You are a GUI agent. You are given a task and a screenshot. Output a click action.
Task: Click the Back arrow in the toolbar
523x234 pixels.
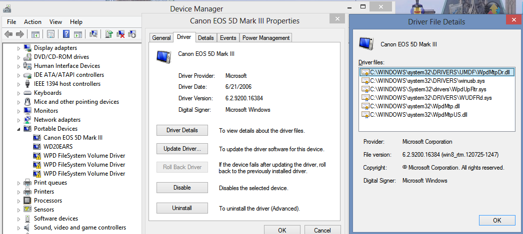pos(8,34)
